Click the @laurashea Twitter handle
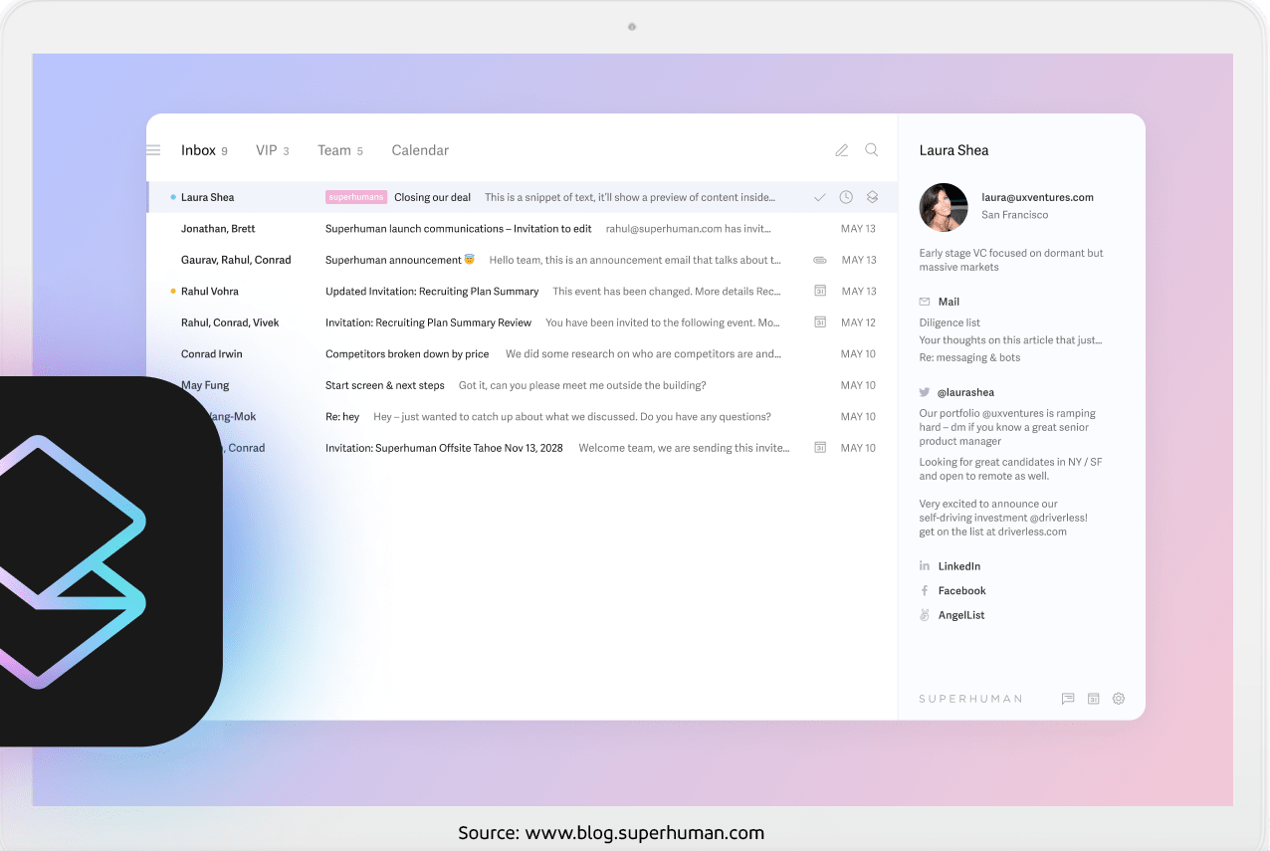Viewport: 1270px width, 851px height. point(966,392)
